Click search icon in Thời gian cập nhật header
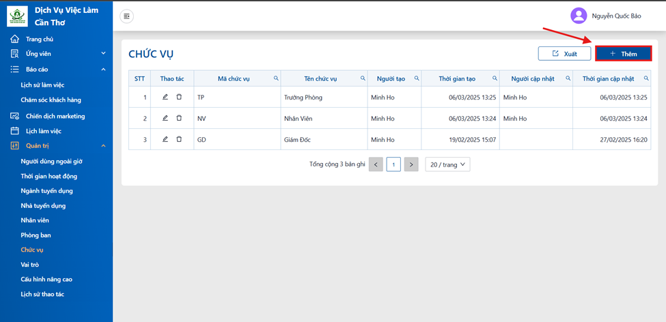 [x=646, y=78]
